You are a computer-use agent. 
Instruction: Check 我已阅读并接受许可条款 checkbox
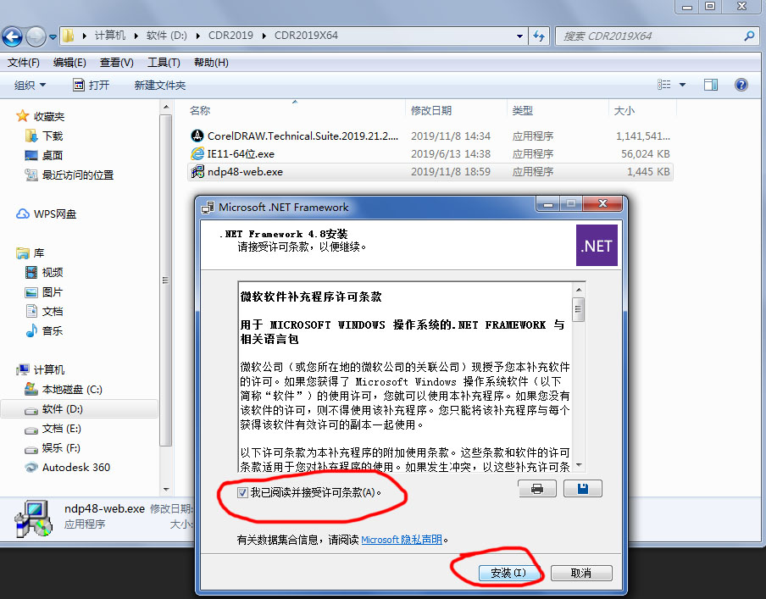pyautogui.click(x=243, y=492)
